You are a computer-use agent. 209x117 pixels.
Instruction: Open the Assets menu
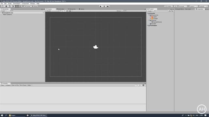(9, 4)
